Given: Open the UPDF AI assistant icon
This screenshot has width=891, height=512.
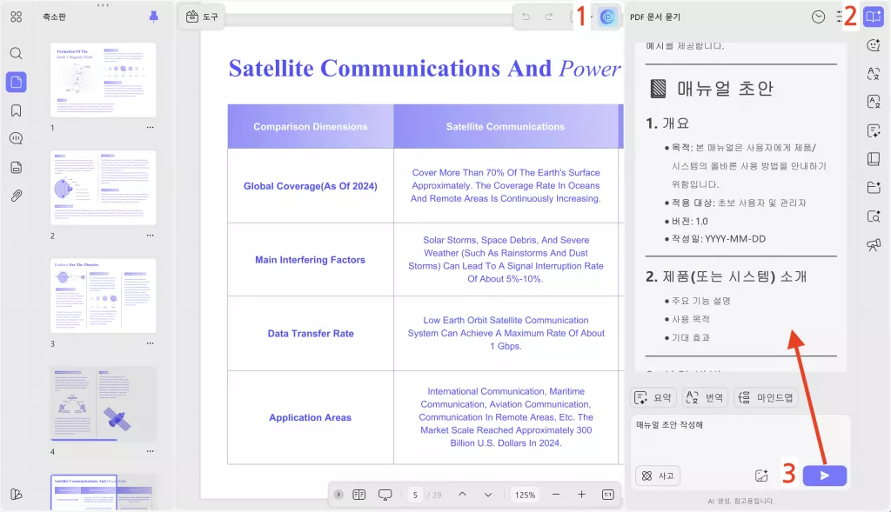Looking at the screenshot, I should [607, 17].
